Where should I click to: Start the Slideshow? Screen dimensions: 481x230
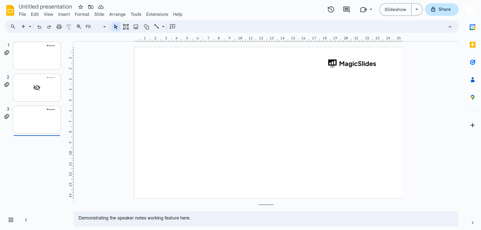coord(395,10)
